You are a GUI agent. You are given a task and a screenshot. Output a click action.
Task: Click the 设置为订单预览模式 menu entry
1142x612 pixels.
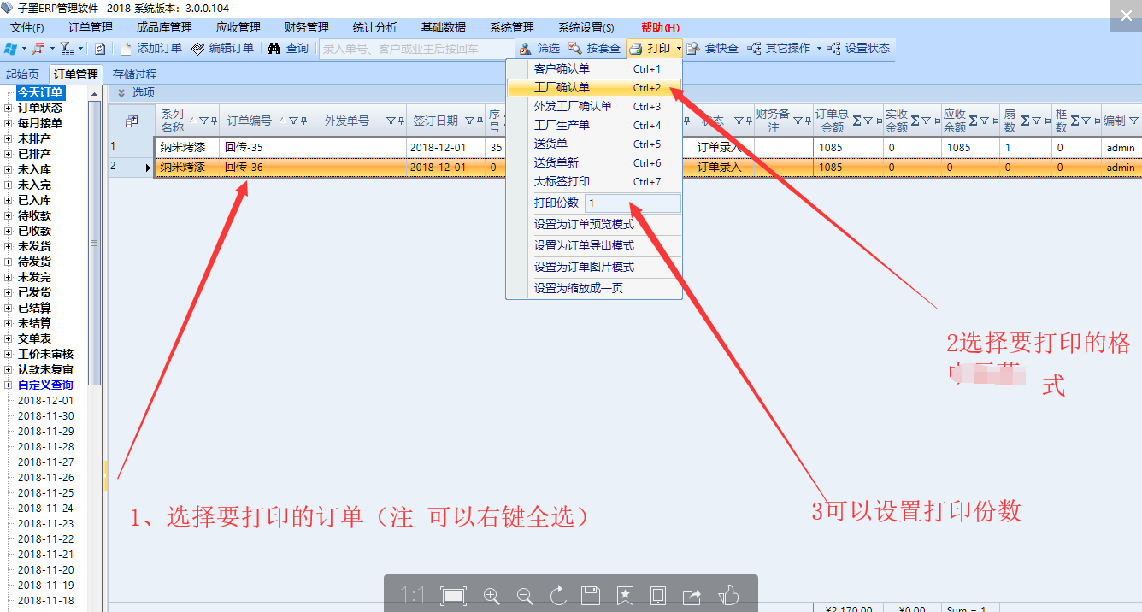[x=584, y=224]
